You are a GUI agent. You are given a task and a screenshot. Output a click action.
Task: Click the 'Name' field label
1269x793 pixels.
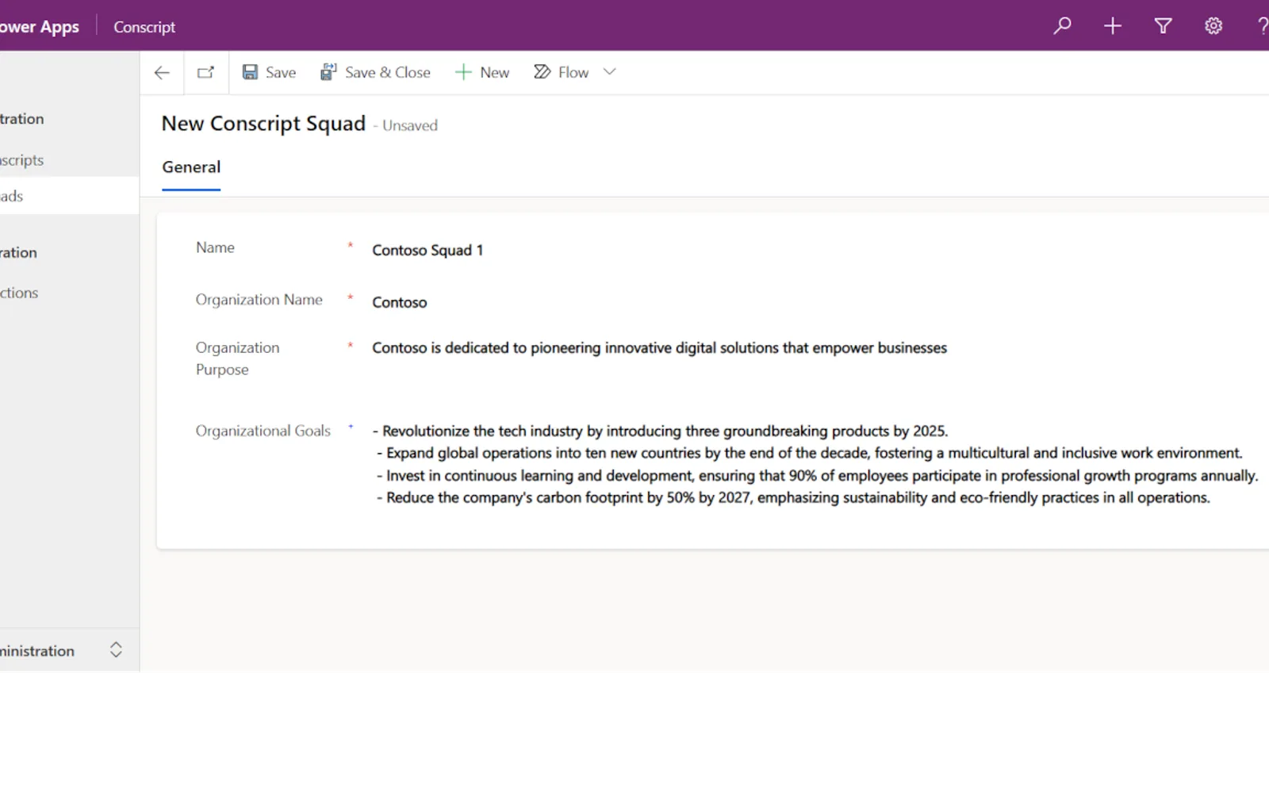(215, 247)
